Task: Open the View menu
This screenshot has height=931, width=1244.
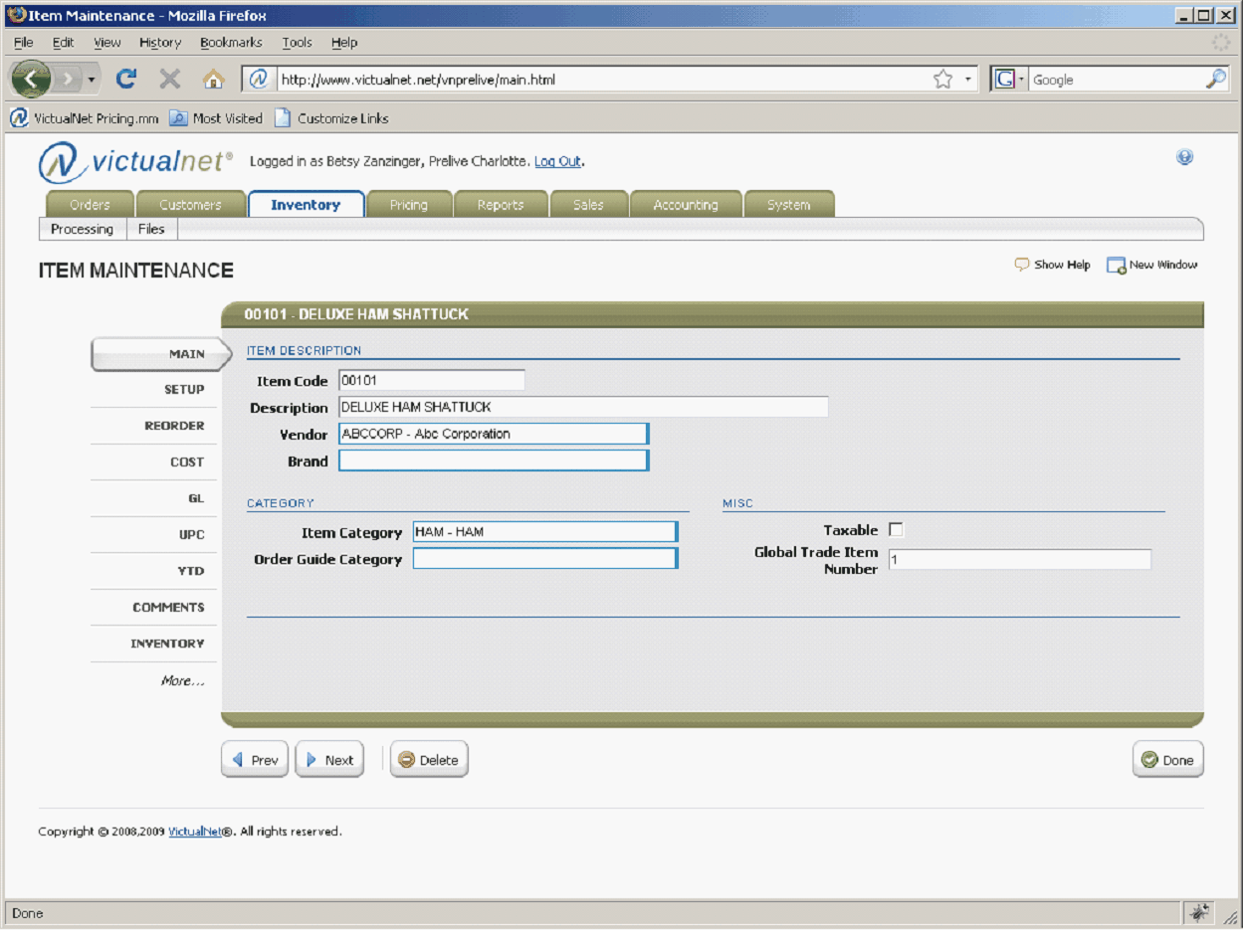Action: coord(106,43)
